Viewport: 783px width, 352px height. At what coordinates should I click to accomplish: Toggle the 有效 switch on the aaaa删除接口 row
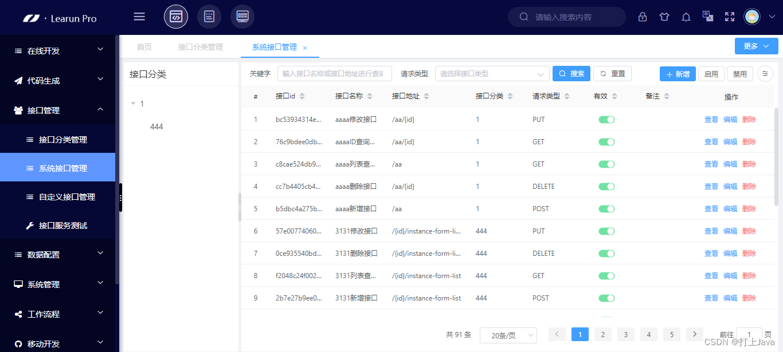point(606,186)
